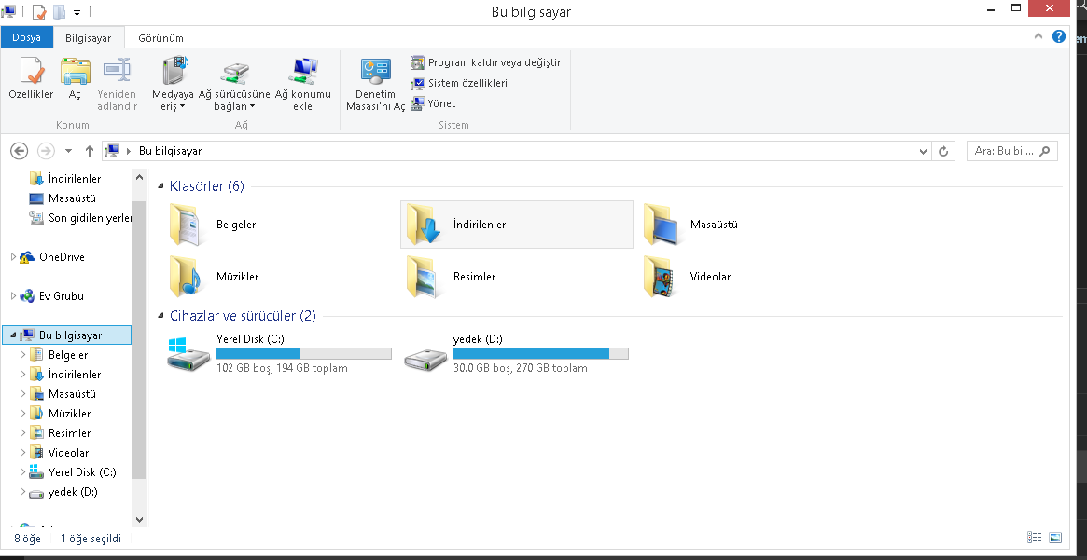Switch to large icons view in status bar

click(x=1055, y=538)
